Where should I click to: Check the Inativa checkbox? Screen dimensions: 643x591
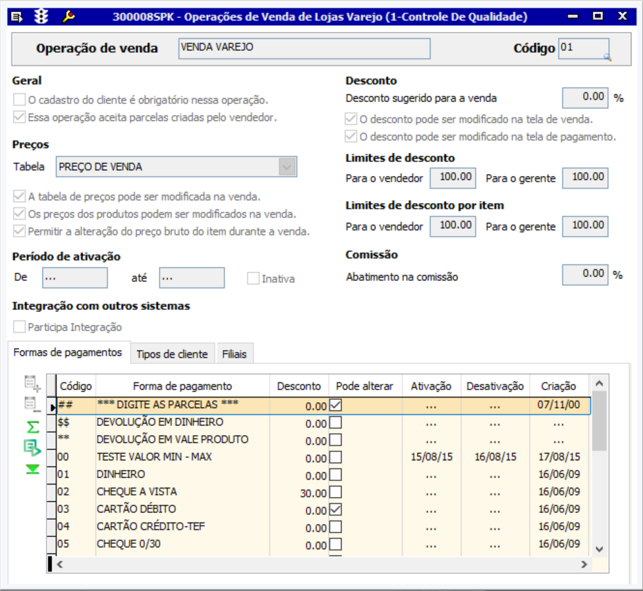(253, 278)
